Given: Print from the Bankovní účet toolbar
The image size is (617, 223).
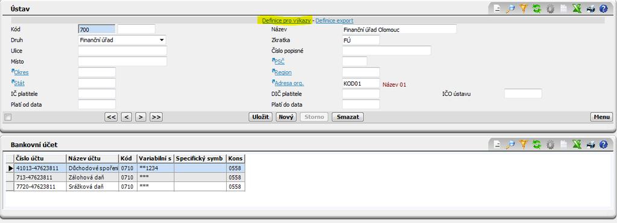Looking at the screenshot, I should click(x=590, y=145).
